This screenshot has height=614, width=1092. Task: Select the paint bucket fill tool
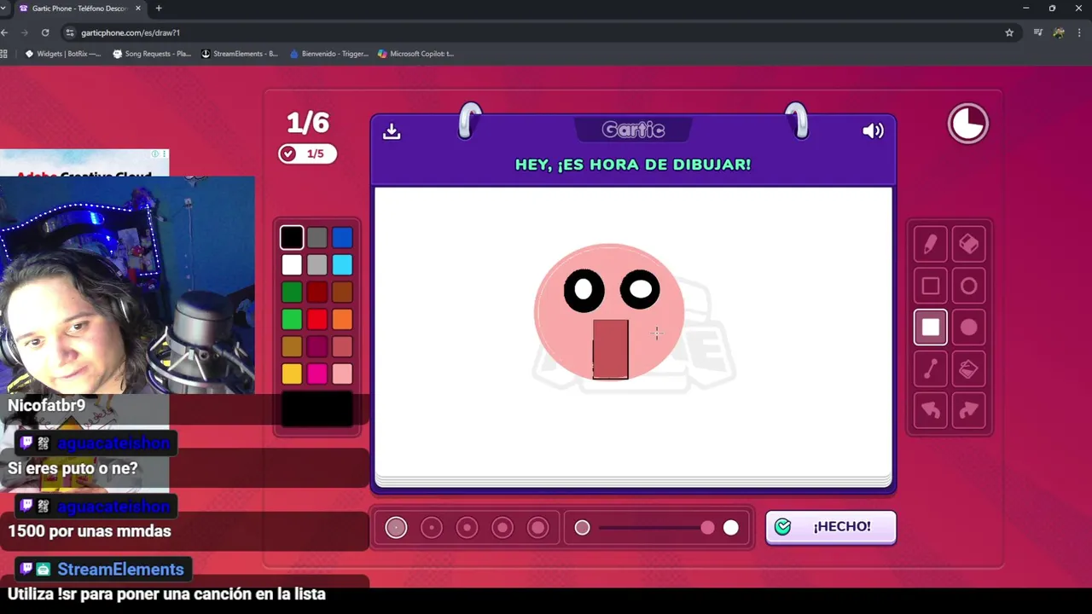click(x=968, y=369)
